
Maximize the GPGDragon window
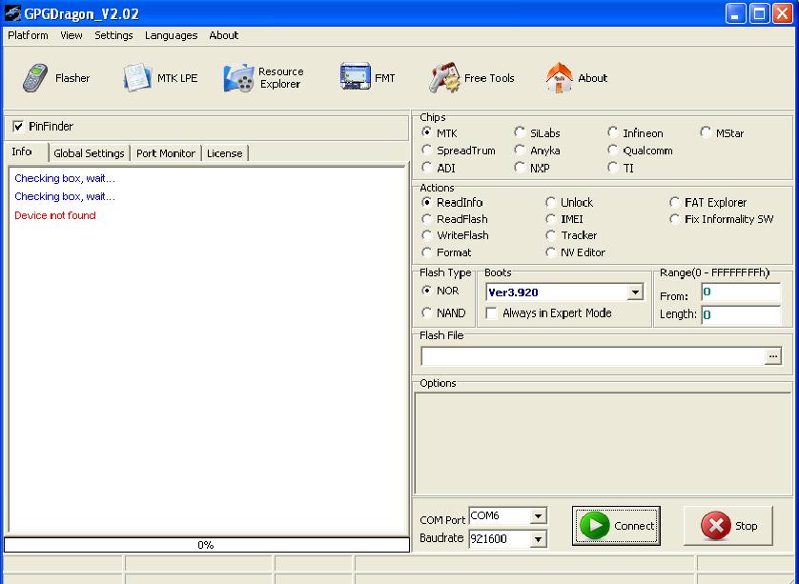[759, 13]
